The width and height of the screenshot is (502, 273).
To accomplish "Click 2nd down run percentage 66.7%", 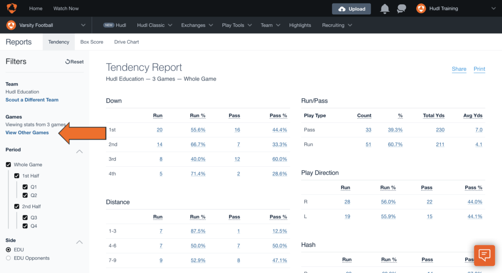I will click(198, 145).
